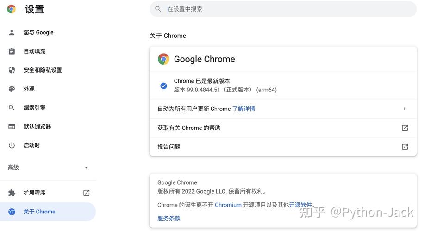The width and height of the screenshot is (424, 231).
Task: Click the browser window icon for 默认浏览器
Action: [12, 127]
